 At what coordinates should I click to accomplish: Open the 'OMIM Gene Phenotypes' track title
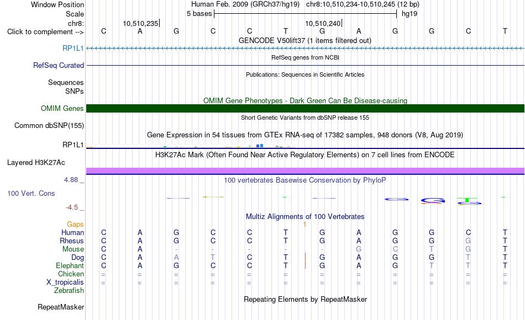coord(305,100)
